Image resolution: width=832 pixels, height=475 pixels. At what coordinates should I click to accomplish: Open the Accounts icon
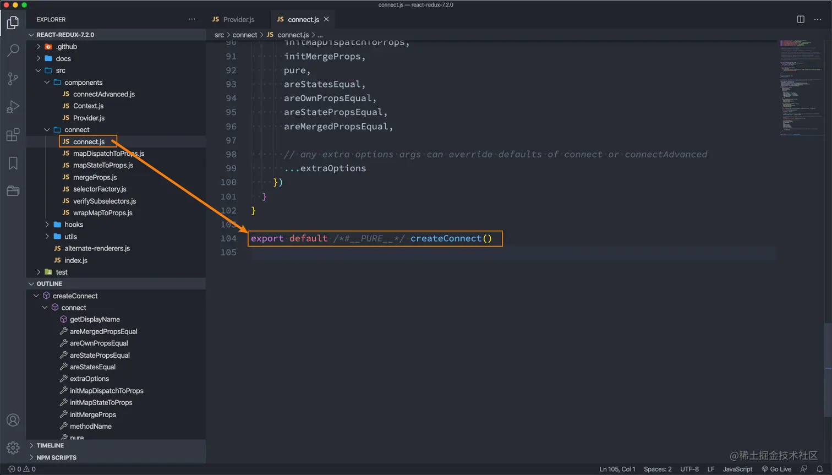pos(13,420)
